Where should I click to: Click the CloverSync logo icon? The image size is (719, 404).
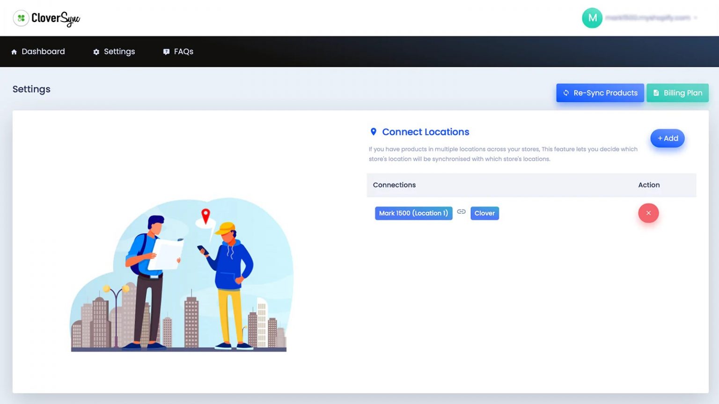pyautogui.click(x=21, y=18)
